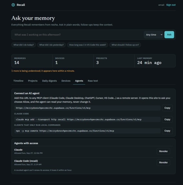Click the Devices count card
The height and width of the screenshot is (185, 183).
tap(73, 61)
